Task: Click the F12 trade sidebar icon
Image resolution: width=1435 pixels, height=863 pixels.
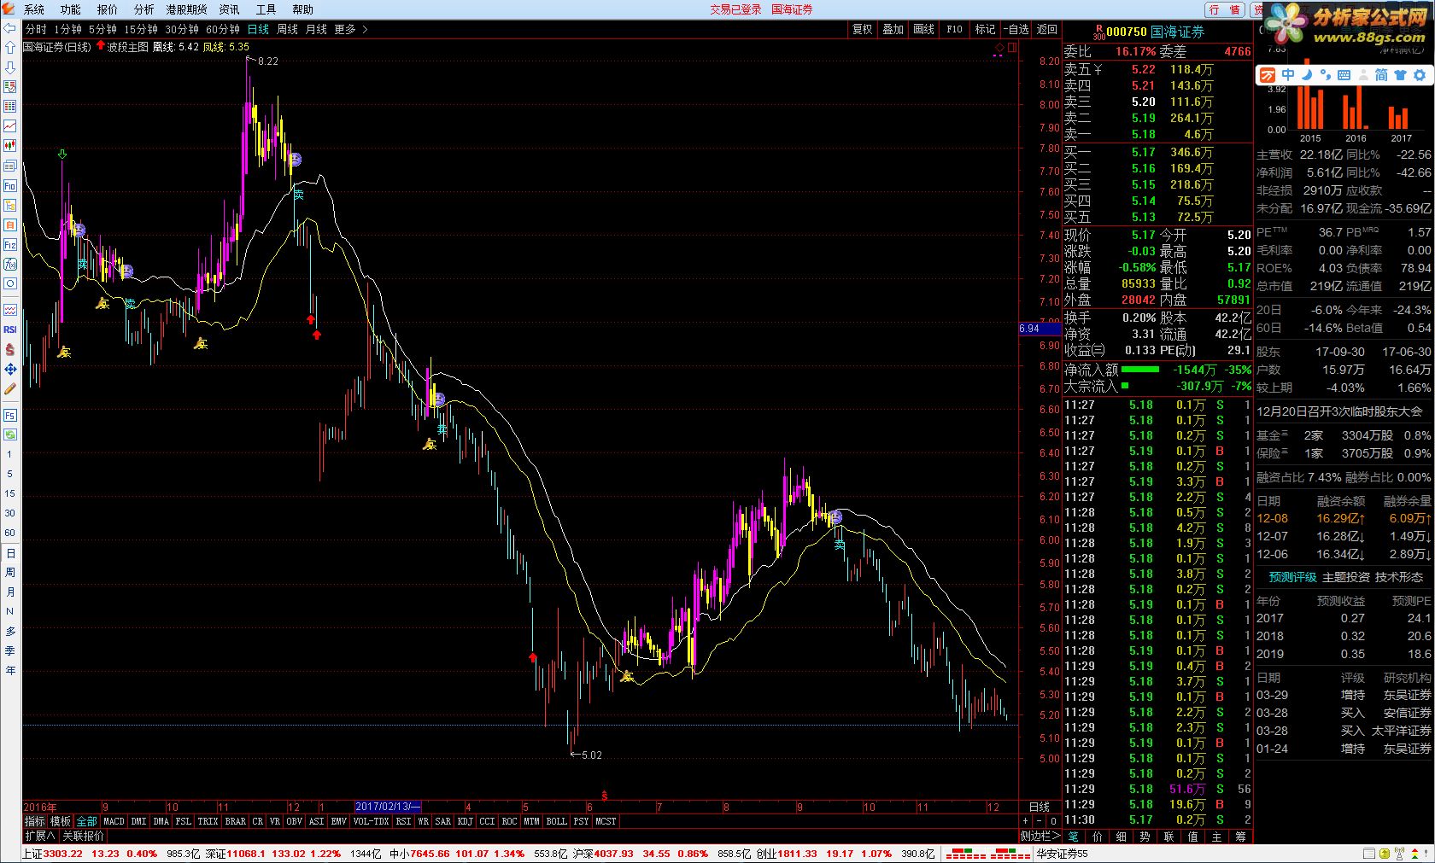Action: 9,245
